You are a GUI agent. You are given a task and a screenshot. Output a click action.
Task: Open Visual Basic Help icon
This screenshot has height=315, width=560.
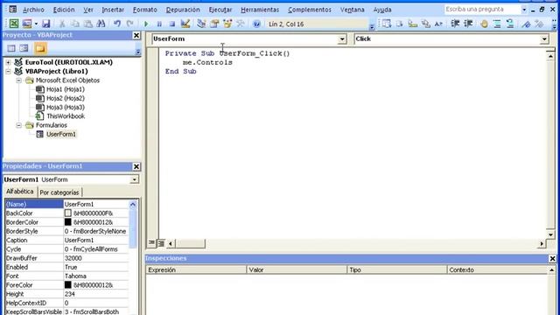click(256, 24)
